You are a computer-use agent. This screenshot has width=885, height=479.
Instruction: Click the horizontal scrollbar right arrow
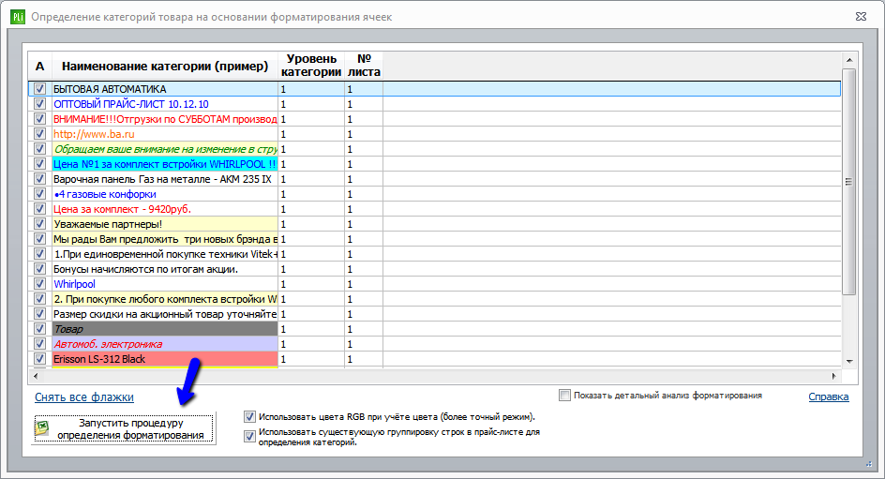(833, 376)
